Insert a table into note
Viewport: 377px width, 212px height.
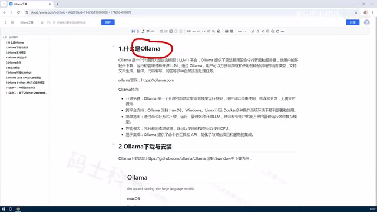click(x=232, y=31)
